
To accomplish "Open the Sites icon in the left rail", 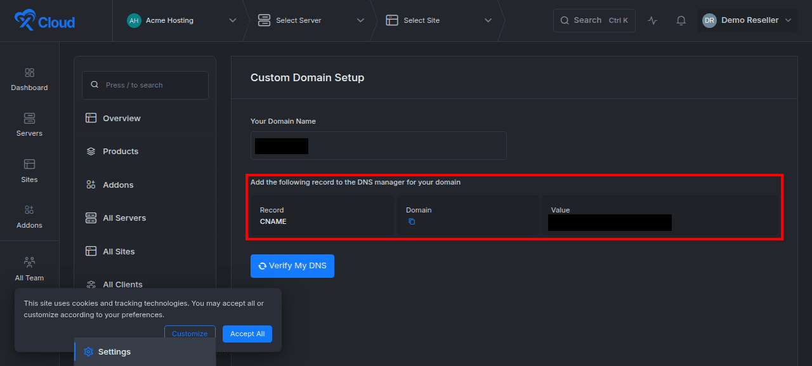I will (x=29, y=164).
